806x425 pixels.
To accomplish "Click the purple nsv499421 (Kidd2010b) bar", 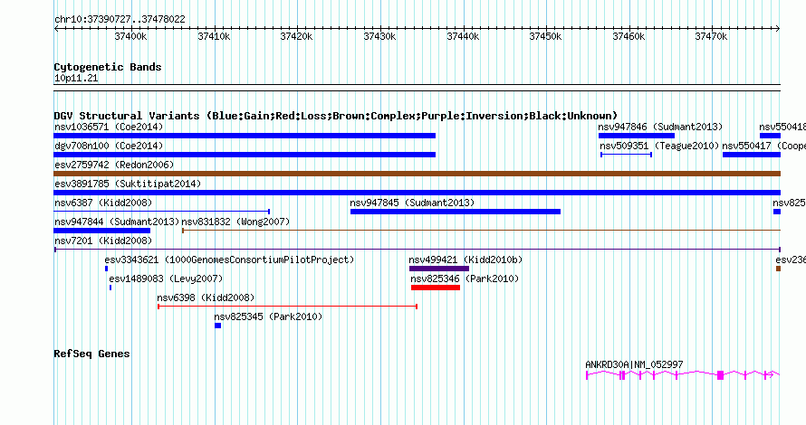I will (x=439, y=269).
